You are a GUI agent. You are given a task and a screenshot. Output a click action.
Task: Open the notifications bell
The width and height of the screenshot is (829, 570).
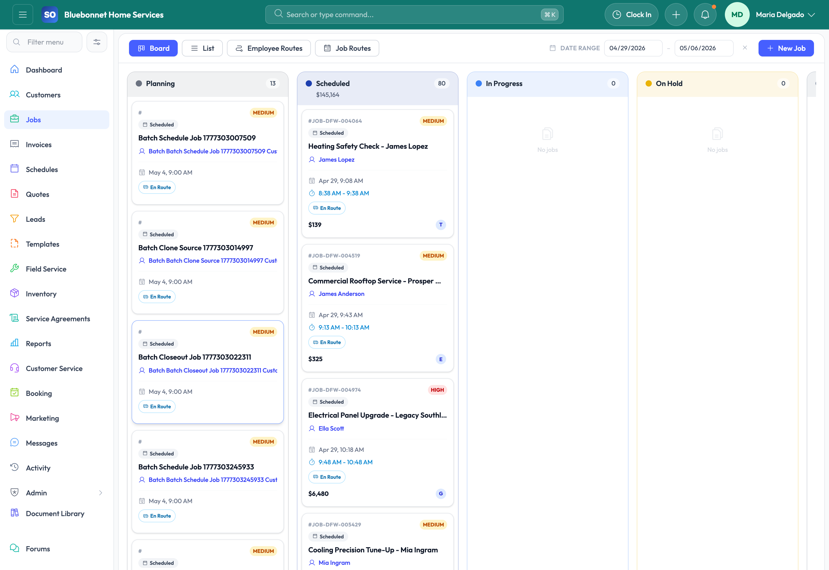point(705,15)
